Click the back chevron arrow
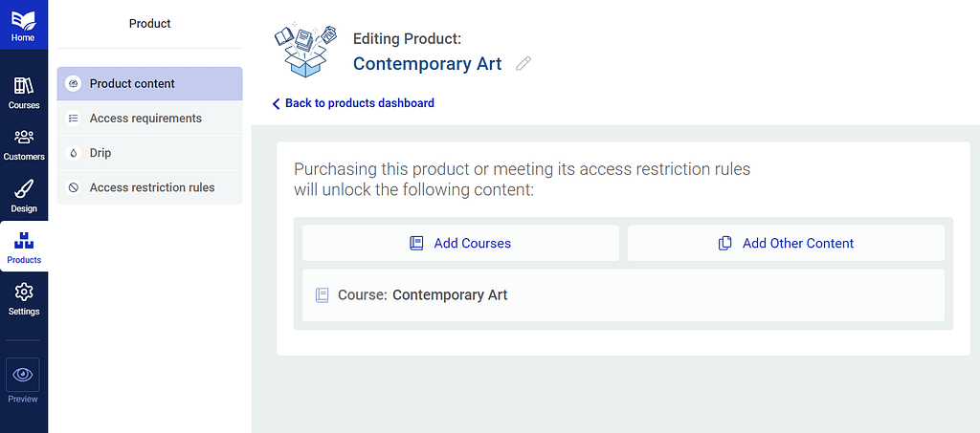 coord(276,103)
